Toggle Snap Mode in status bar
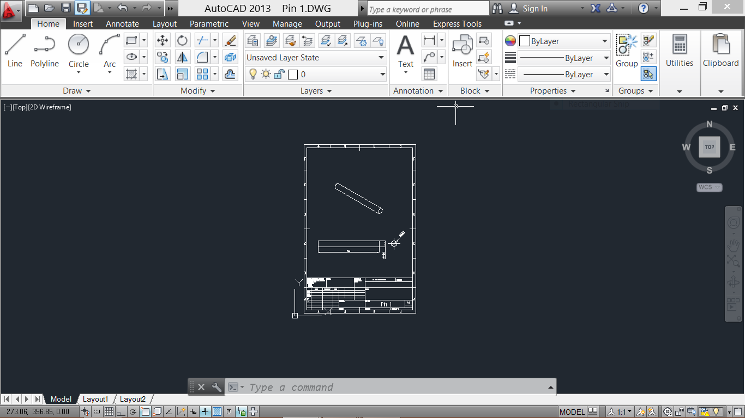Viewport: 745px width, 418px height. [97, 411]
